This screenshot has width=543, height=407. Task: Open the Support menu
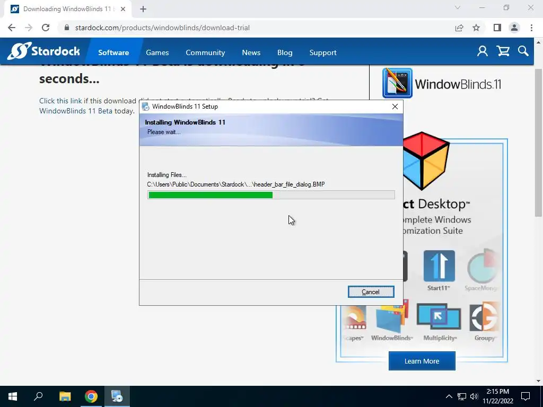(x=323, y=52)
